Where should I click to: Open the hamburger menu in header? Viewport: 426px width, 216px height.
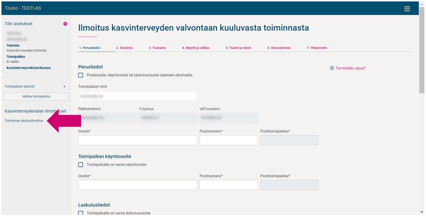point(407,9)
